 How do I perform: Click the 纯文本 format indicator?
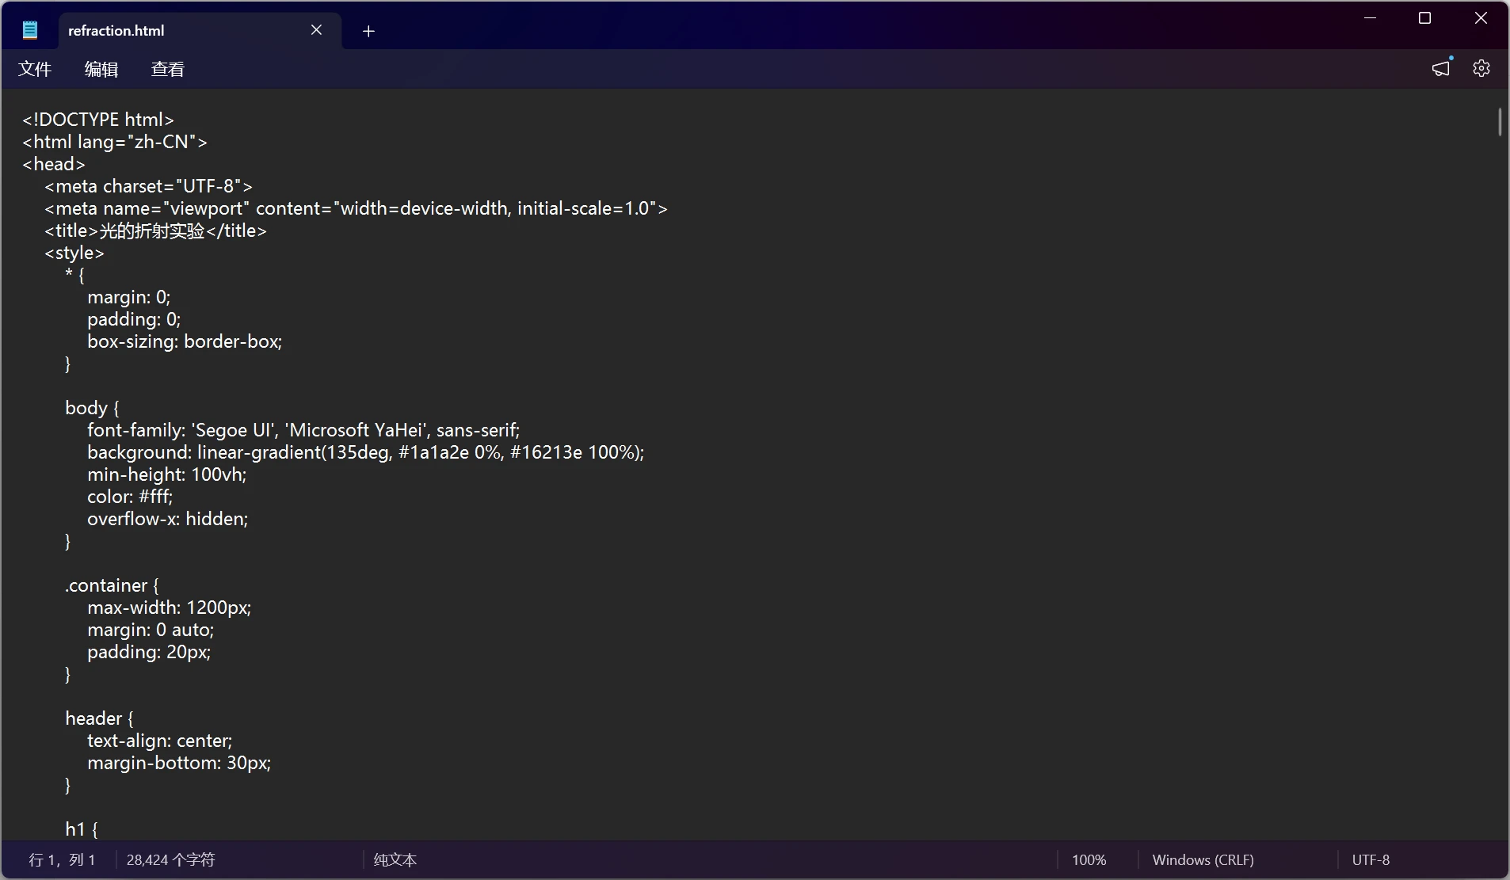pos(395,860)
